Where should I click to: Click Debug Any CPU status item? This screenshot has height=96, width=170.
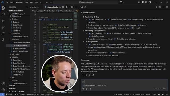coord(47,94)
